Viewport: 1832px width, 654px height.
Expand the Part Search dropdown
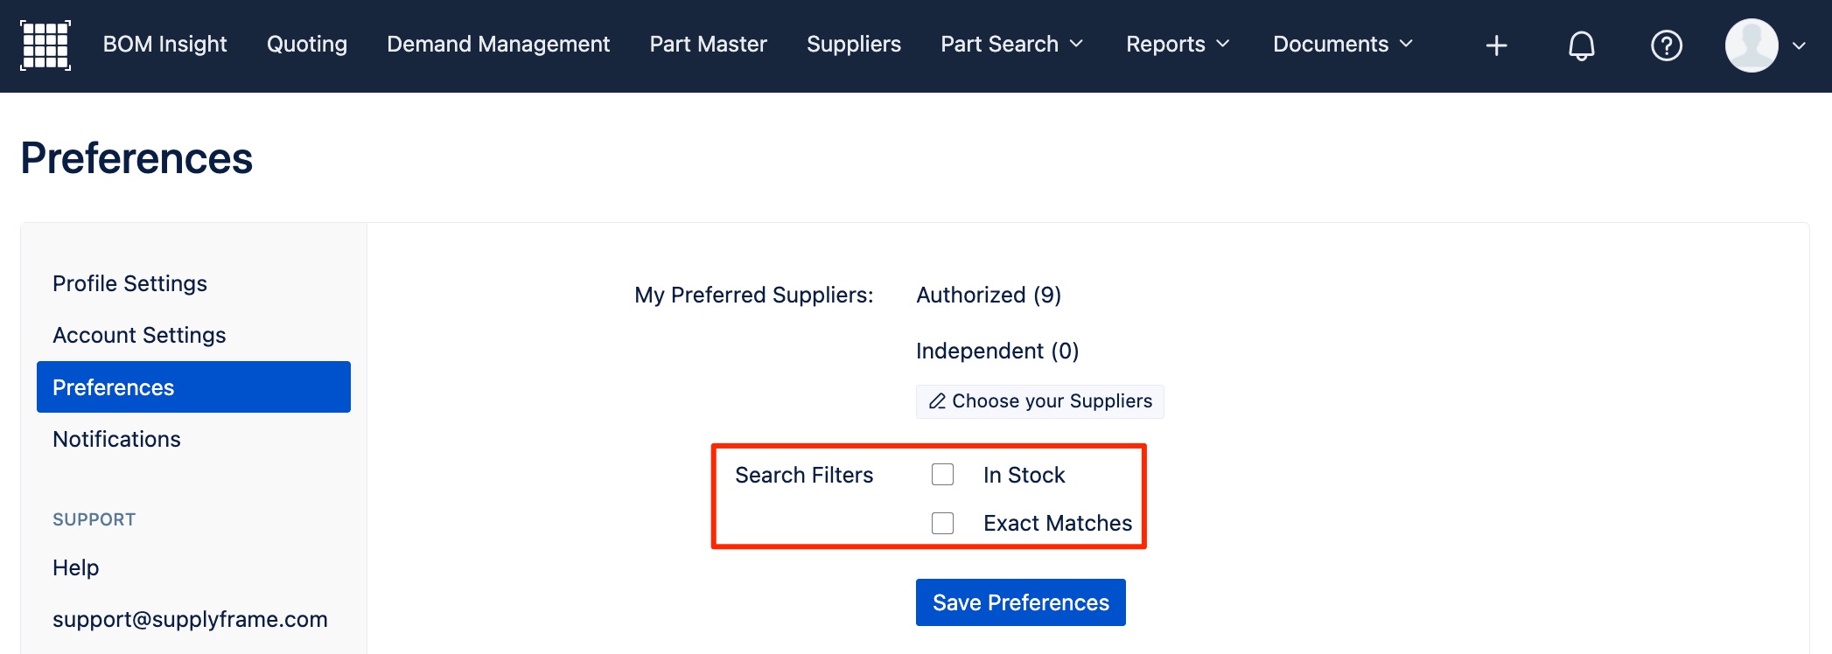(1012, 45)
